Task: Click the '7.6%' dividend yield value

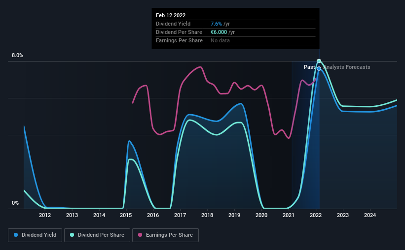Action: click(216, 24)
